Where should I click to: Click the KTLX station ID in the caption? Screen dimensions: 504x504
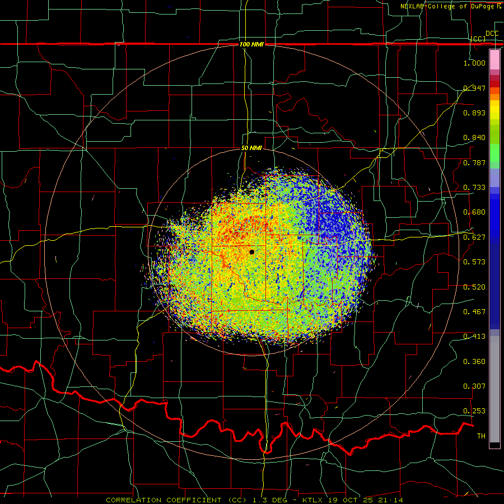pyautogui.click(x=312, y=500)
